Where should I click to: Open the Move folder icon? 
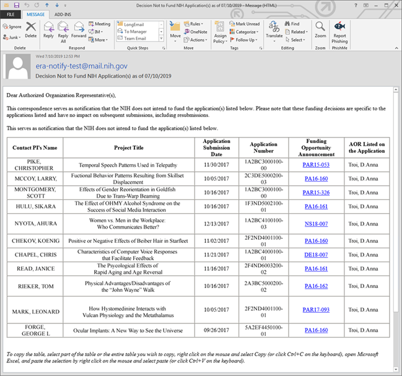[175, 27]
